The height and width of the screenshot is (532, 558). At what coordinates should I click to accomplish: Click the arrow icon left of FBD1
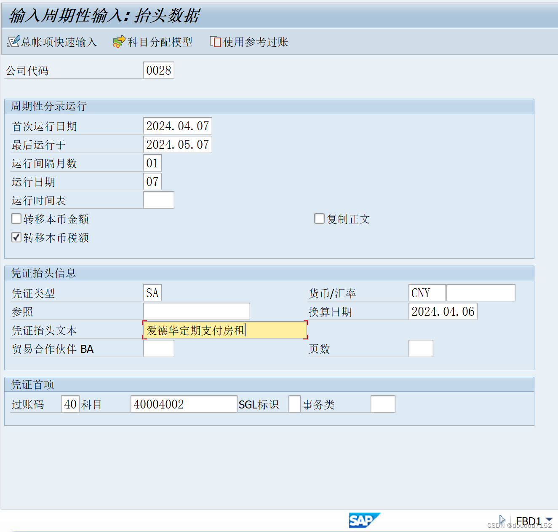(x=502, y=520)
